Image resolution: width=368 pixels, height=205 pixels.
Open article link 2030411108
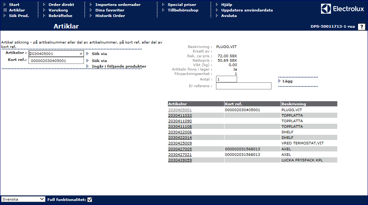[x=180, y=127]
